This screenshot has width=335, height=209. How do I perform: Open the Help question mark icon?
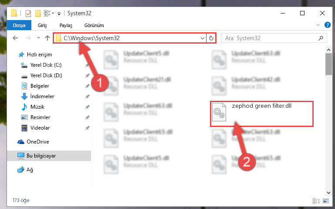click(327, 25)
